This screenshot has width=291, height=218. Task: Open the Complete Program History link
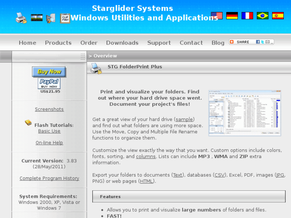click(49, 178)
